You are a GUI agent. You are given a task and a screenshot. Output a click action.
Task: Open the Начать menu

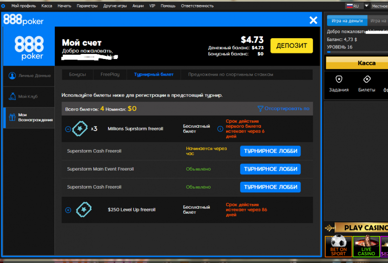coord(64,6)
